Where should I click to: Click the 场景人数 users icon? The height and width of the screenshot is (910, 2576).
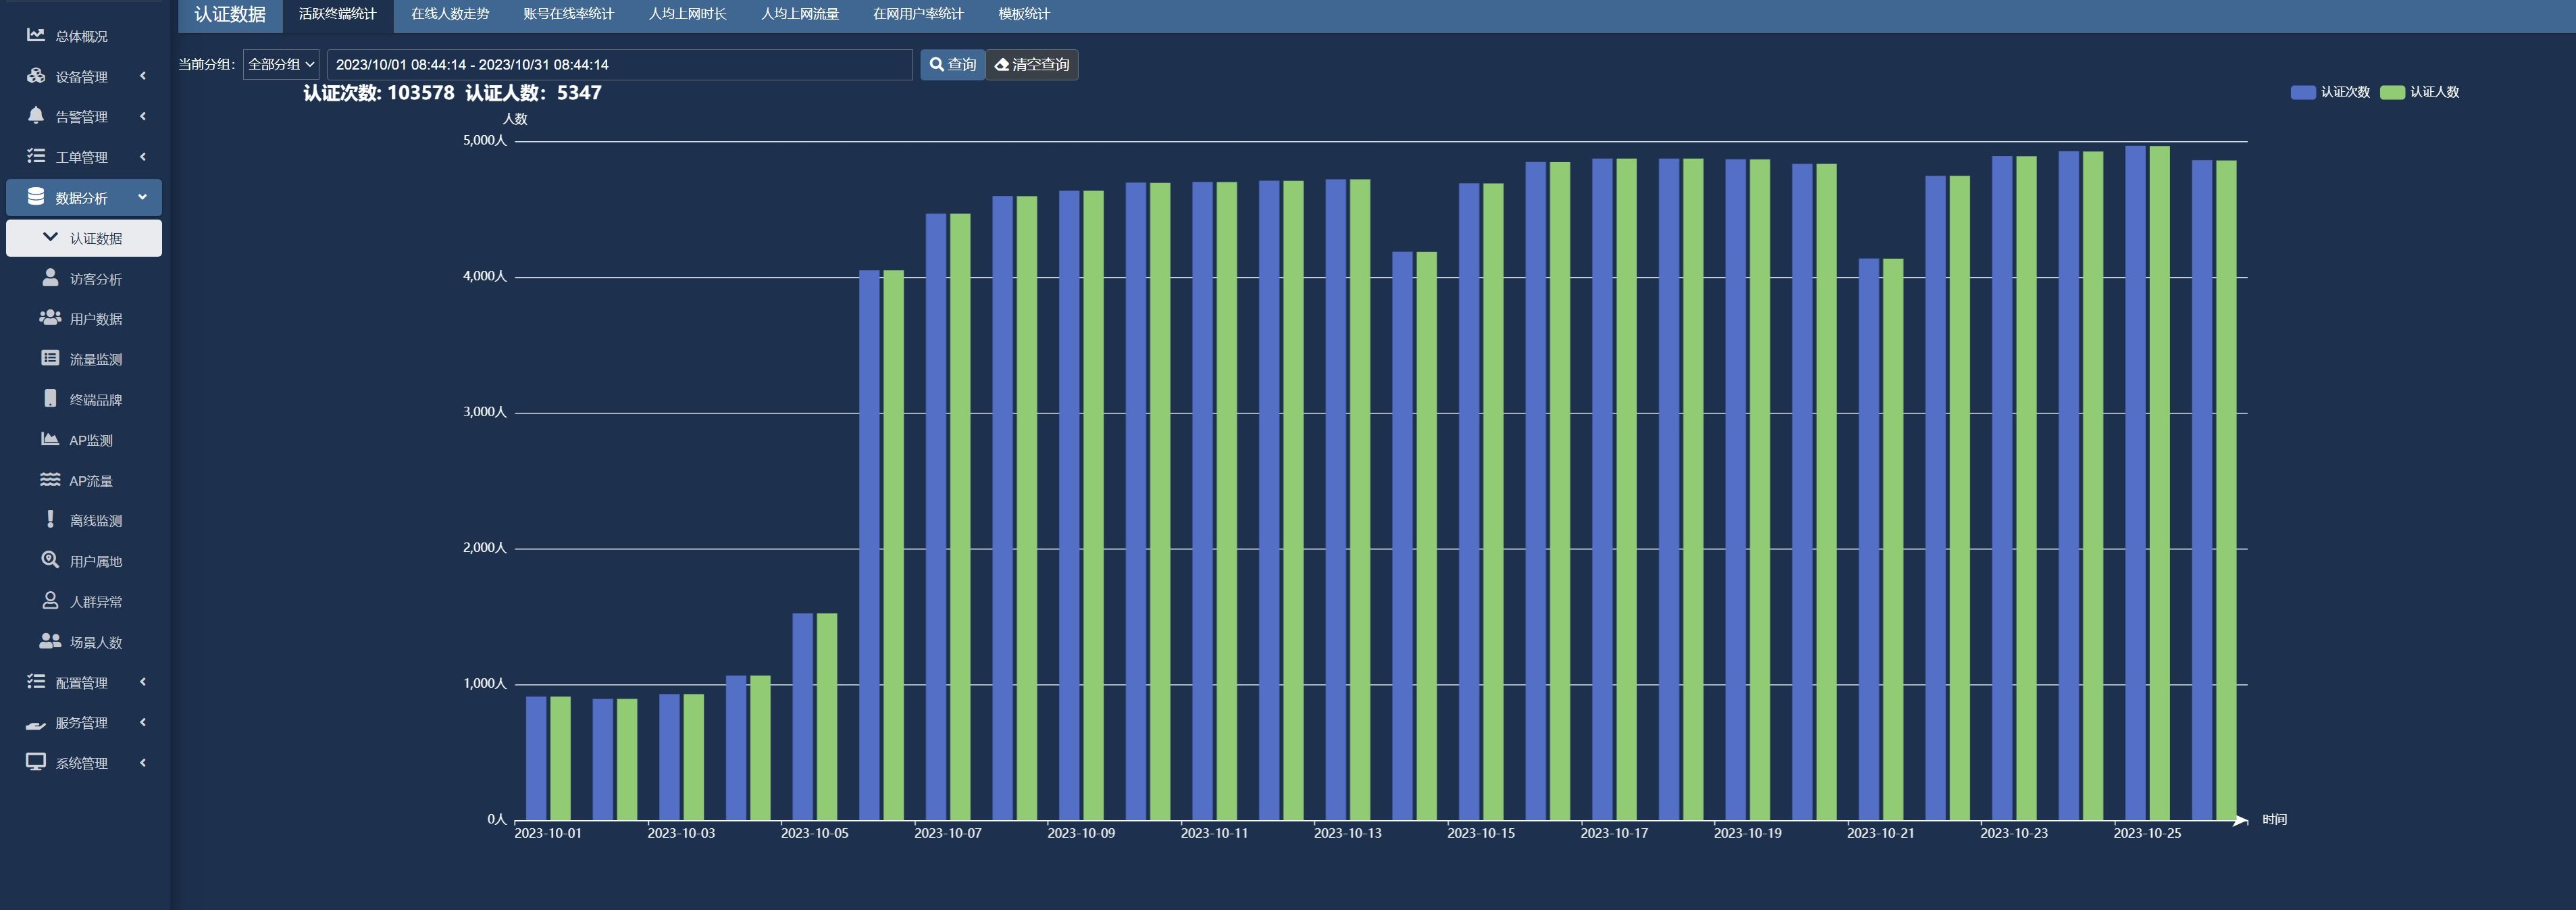[x=50, y=641]
